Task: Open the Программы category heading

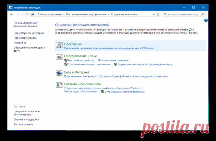Action: 73,44
